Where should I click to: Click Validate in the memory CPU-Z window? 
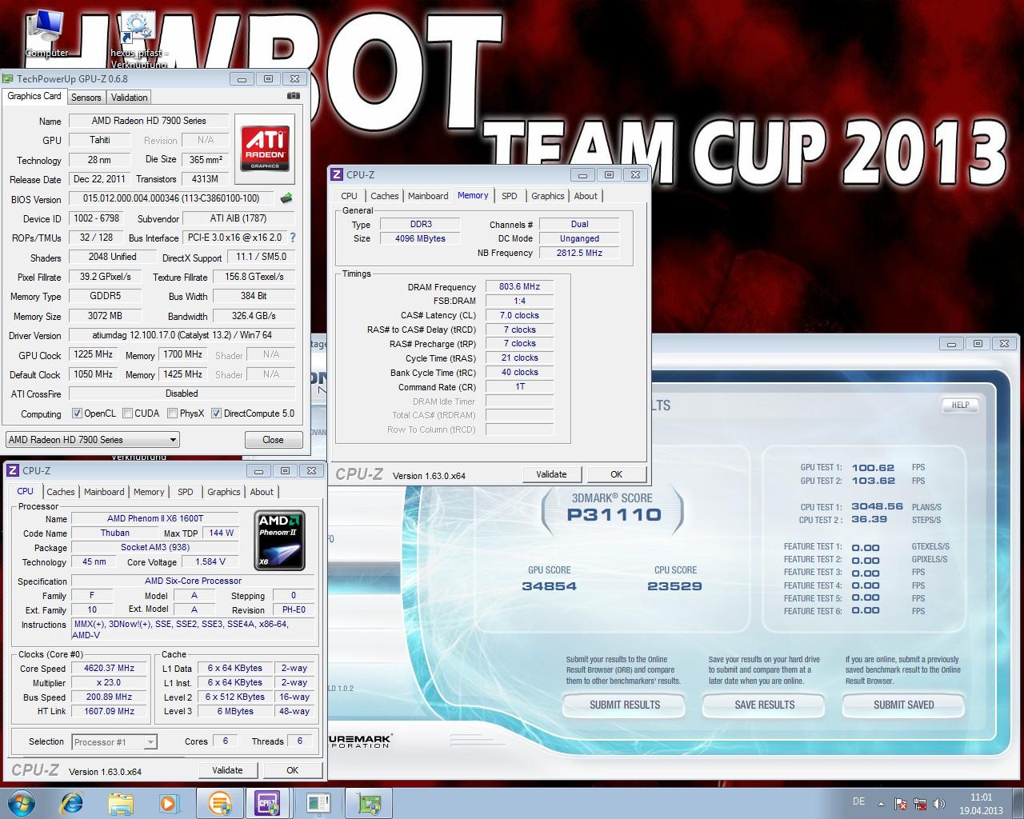pyautogui.click(x=551, y=474)
